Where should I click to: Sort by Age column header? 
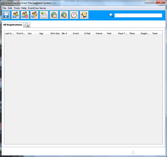pyautogui.click(x=44, y=33)
